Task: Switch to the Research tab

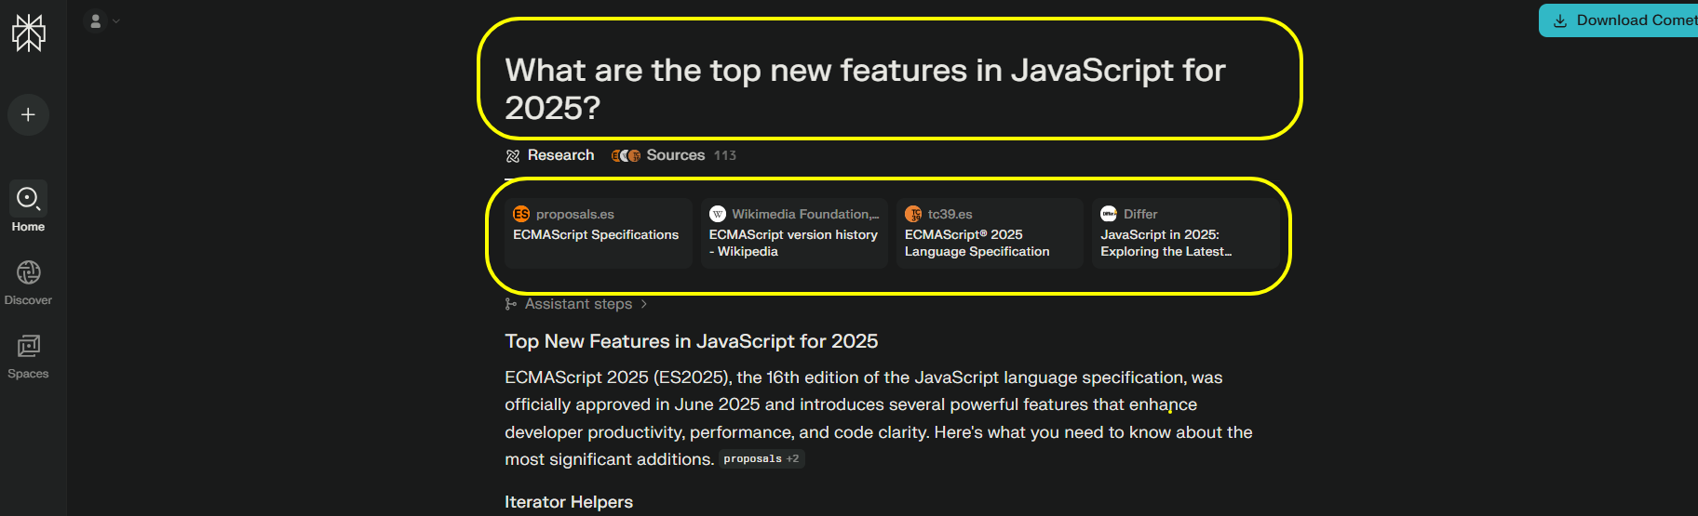Action: pyautogui.click(x=550, y=155)
